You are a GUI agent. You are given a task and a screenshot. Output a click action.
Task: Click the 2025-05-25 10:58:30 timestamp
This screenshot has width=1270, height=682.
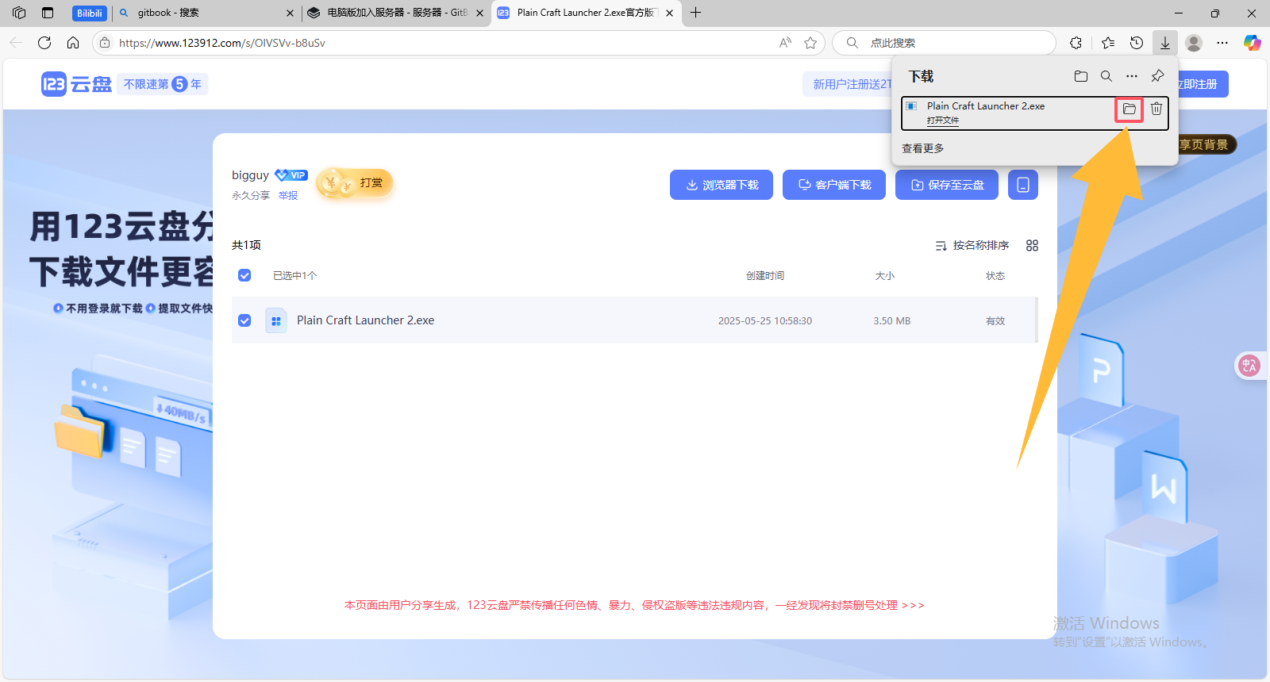pyautogui.click(x=765, y=321)
